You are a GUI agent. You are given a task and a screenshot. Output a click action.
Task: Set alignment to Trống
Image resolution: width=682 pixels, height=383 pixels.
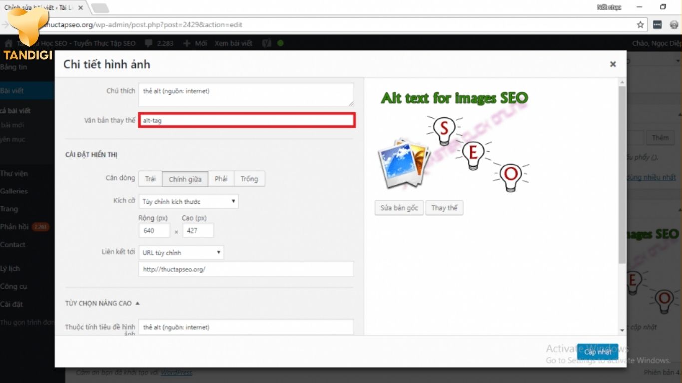(x=249, y=179)
